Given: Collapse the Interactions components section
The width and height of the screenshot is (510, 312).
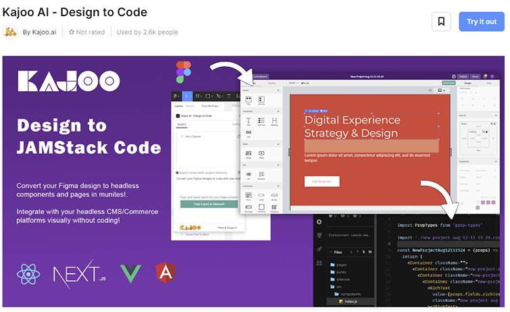Looking at the screenshot, I should [278, 186].
